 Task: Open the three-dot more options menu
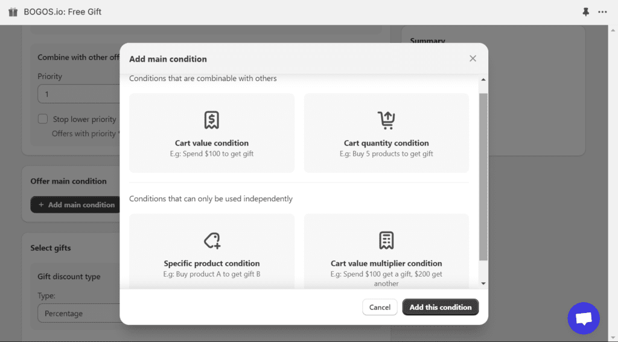tap(602, 12)
